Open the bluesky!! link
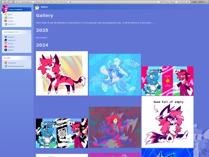The height and width of the screenshot is (157, 209). click(11, 37)
